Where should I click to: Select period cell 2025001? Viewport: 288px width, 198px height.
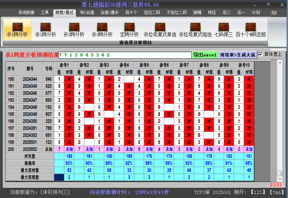tap(30, 142)
